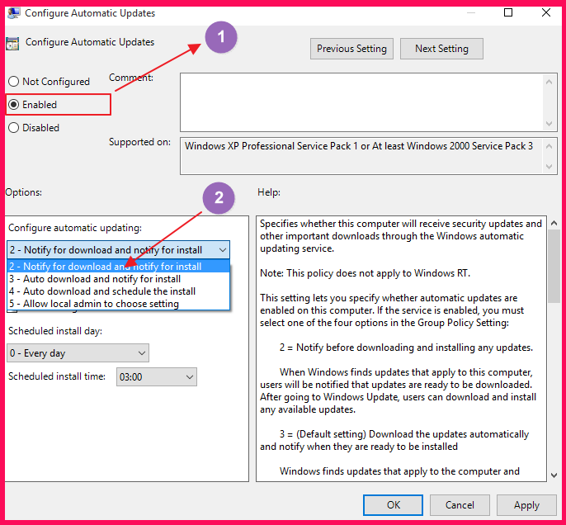Click the purple circle numbered 2
This screenshot has height=525, width=566.
pos(219,198)
